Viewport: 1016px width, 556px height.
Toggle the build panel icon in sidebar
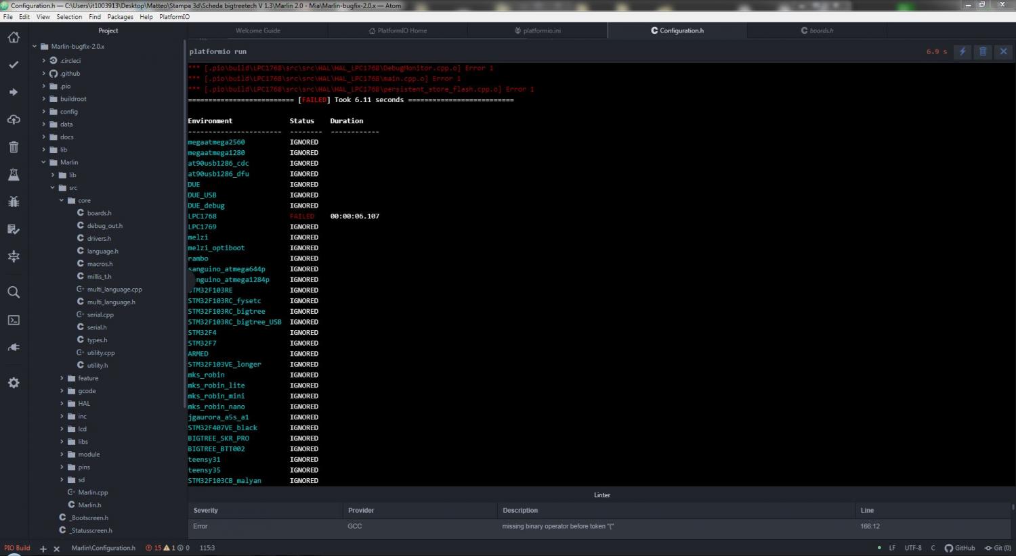coord(14,256)
